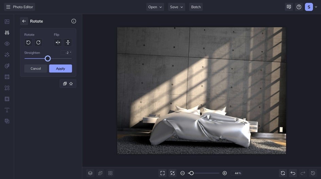Open the hamburger menu next to Photo Editor

(8, 7)
